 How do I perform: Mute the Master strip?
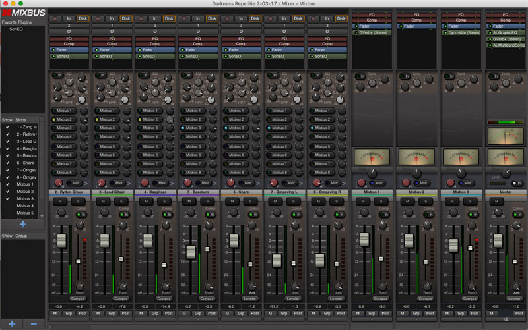tap(496, 201)
